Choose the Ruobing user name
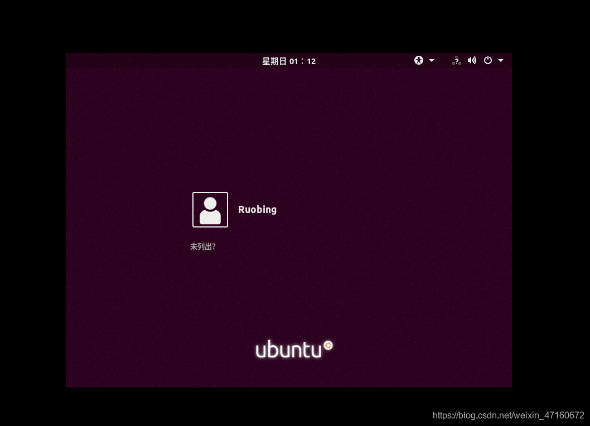 click(258, 210)
